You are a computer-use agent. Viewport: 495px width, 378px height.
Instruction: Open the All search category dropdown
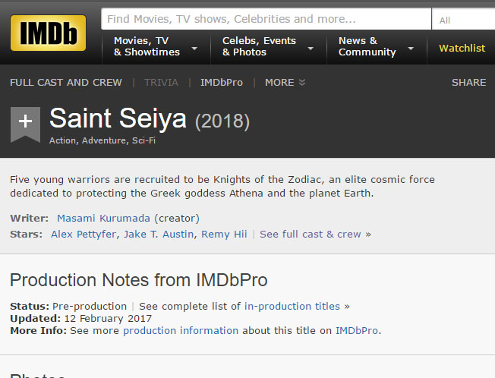pos(463,20)
